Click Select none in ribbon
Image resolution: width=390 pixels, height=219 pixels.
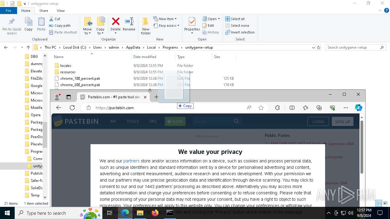pos(237,26)
